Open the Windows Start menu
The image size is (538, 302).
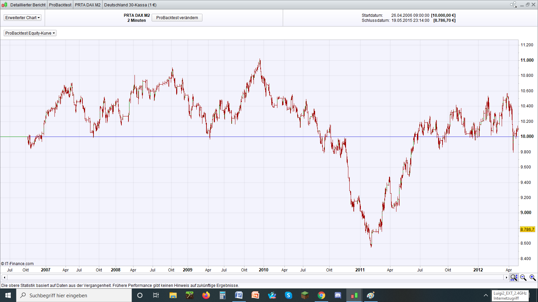pyautogui.click(x=8, y=295)
